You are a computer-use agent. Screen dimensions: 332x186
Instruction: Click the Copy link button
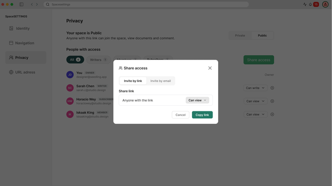202,115
